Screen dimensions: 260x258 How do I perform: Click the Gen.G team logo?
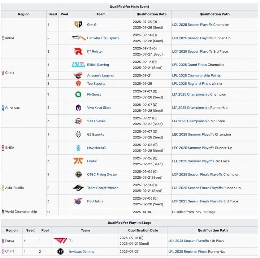[x=78, y=25]
